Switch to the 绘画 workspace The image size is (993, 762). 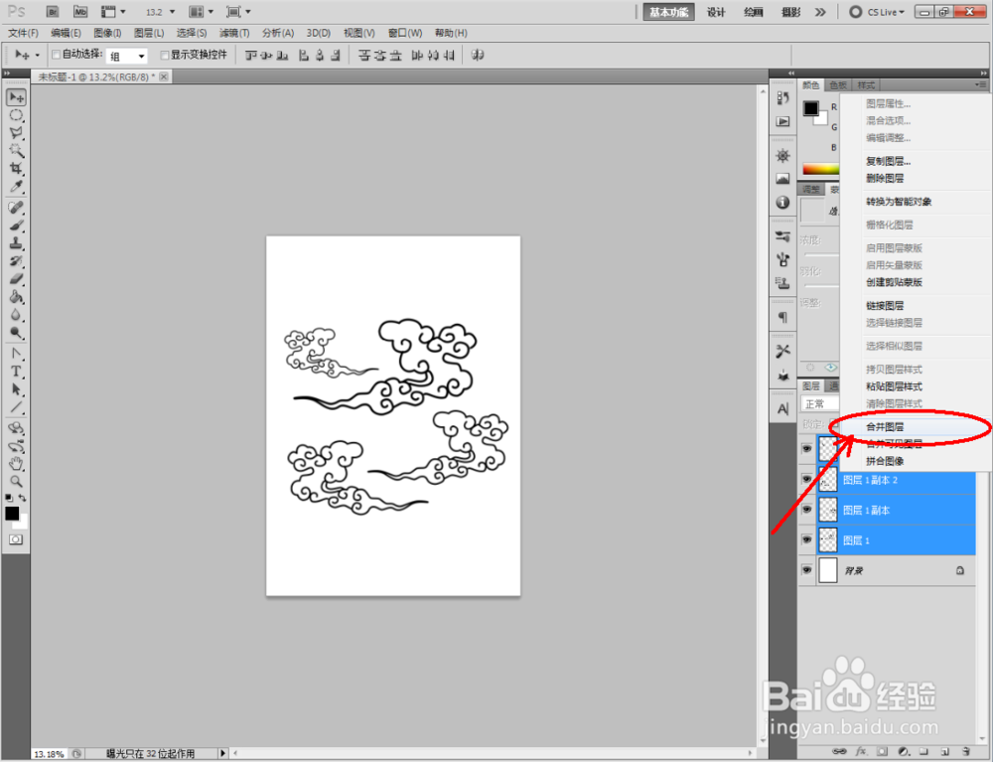tap(753, 12)
